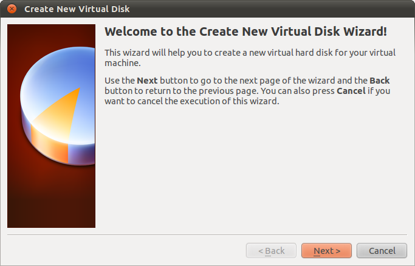Click the virtual disk wizard illustration
Image resolution: width=415 pixels, height=266 pixels.
pos(51,126)
